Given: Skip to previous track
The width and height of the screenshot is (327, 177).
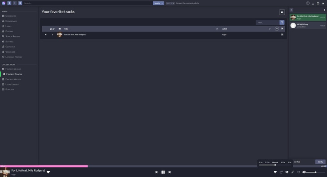Looking at the screenshot, I should point(156,172).
